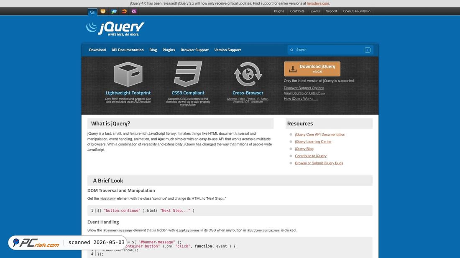Click the Chrome, Edge, Firefox browser list link

click(x=248, y=100)
